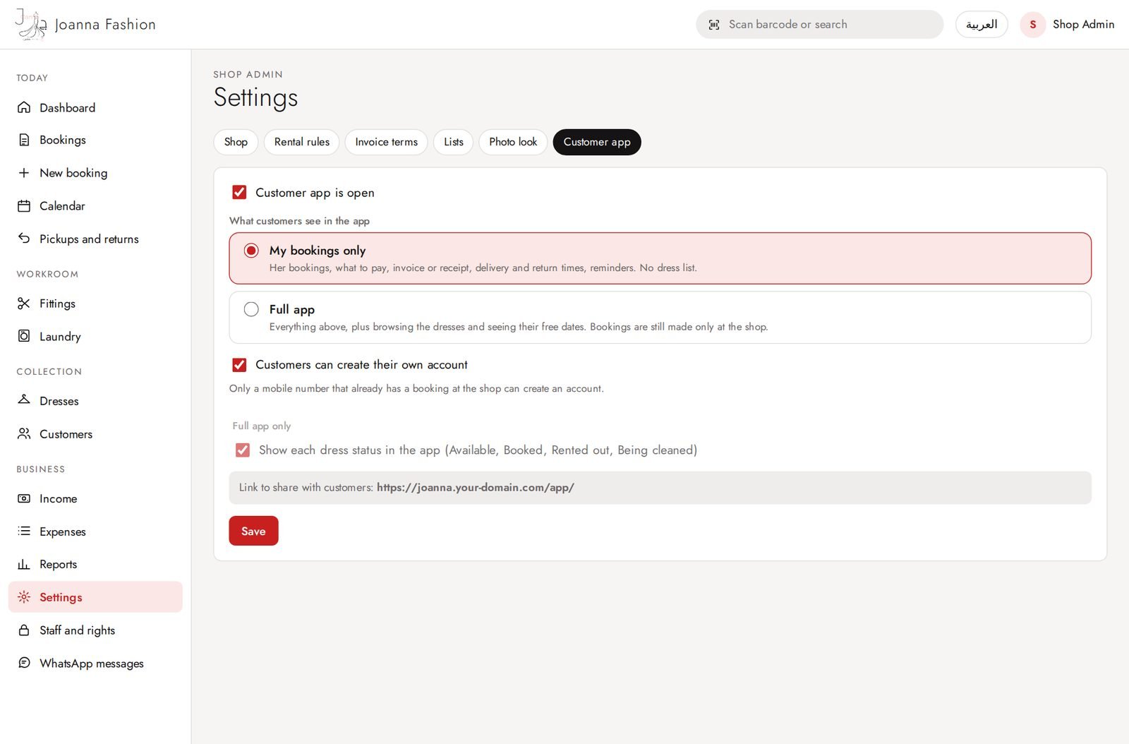Click the Pickups and returns arrow icon
Screen dimensions: 1129x744
[x=24, y=239]
